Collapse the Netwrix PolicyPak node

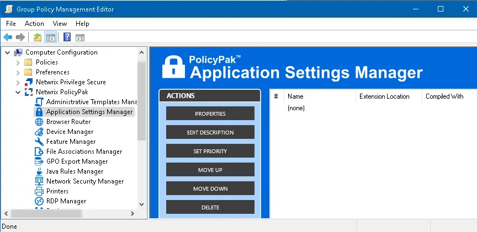click(x=18, y=92)
